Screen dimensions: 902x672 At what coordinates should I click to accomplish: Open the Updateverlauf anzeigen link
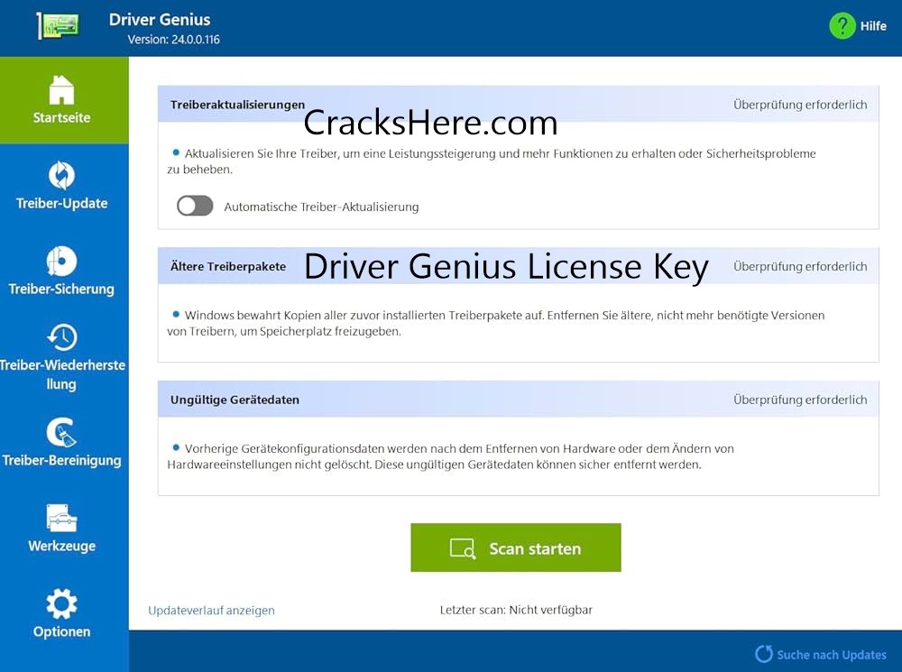(211, 611)
